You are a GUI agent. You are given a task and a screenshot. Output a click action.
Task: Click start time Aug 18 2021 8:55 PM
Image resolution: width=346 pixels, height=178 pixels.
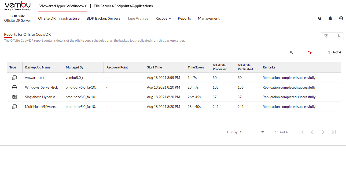coord(163,78)
